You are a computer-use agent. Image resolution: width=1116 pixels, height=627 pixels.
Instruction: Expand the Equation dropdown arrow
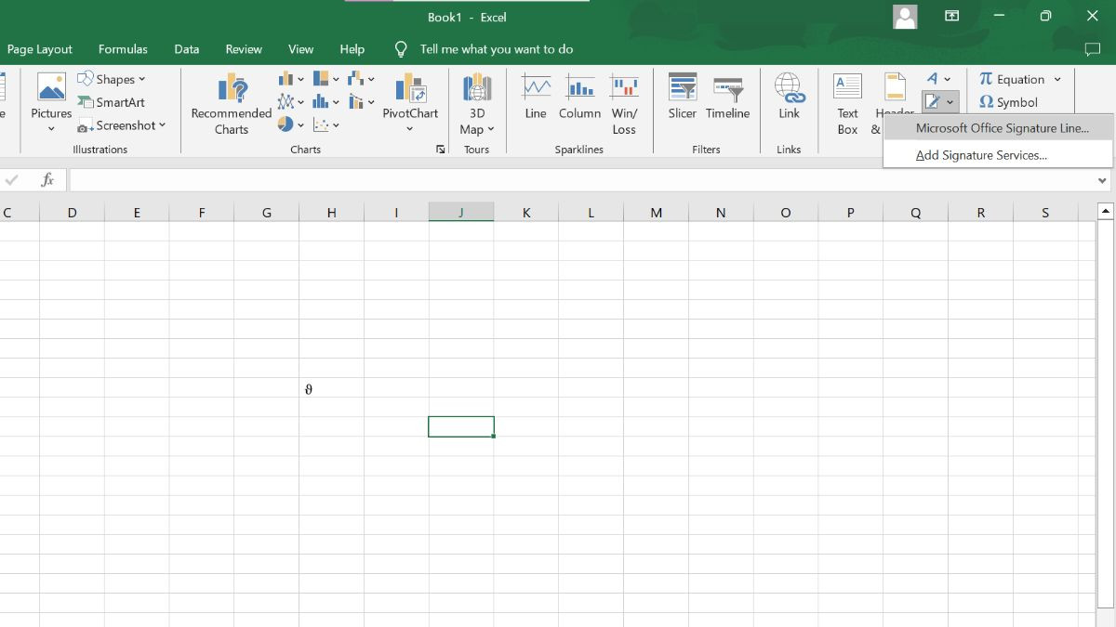tap(1057, 79)
